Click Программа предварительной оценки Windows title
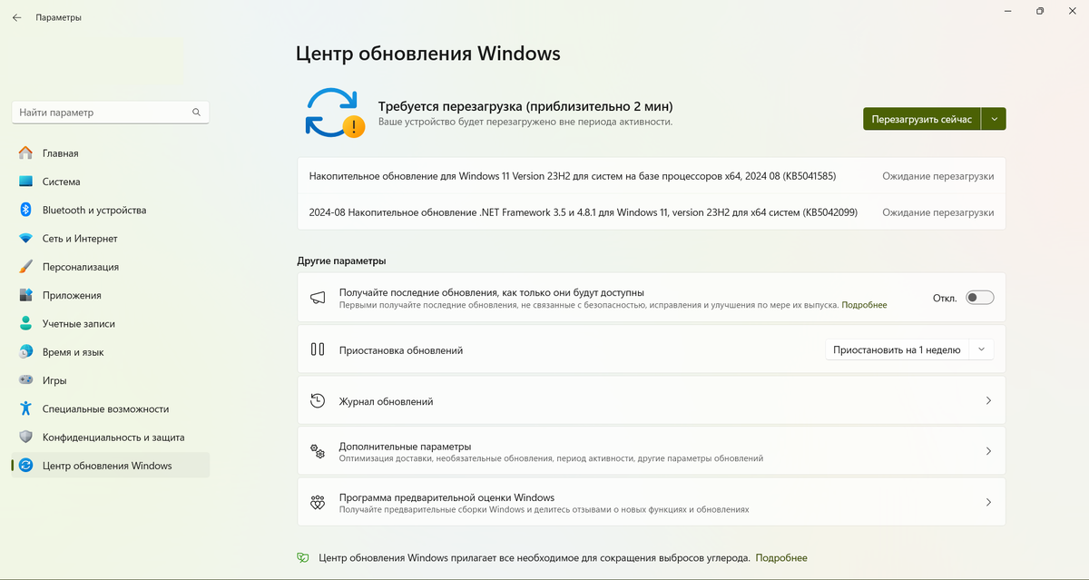This screenshot has width=1089, height=580. tap(446, 497)
